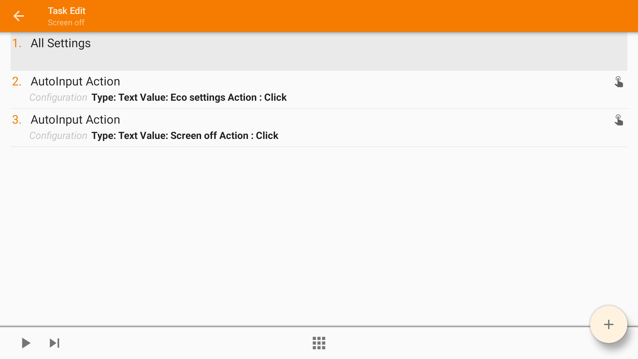Open the task icon grid selector

coord(319,343)
